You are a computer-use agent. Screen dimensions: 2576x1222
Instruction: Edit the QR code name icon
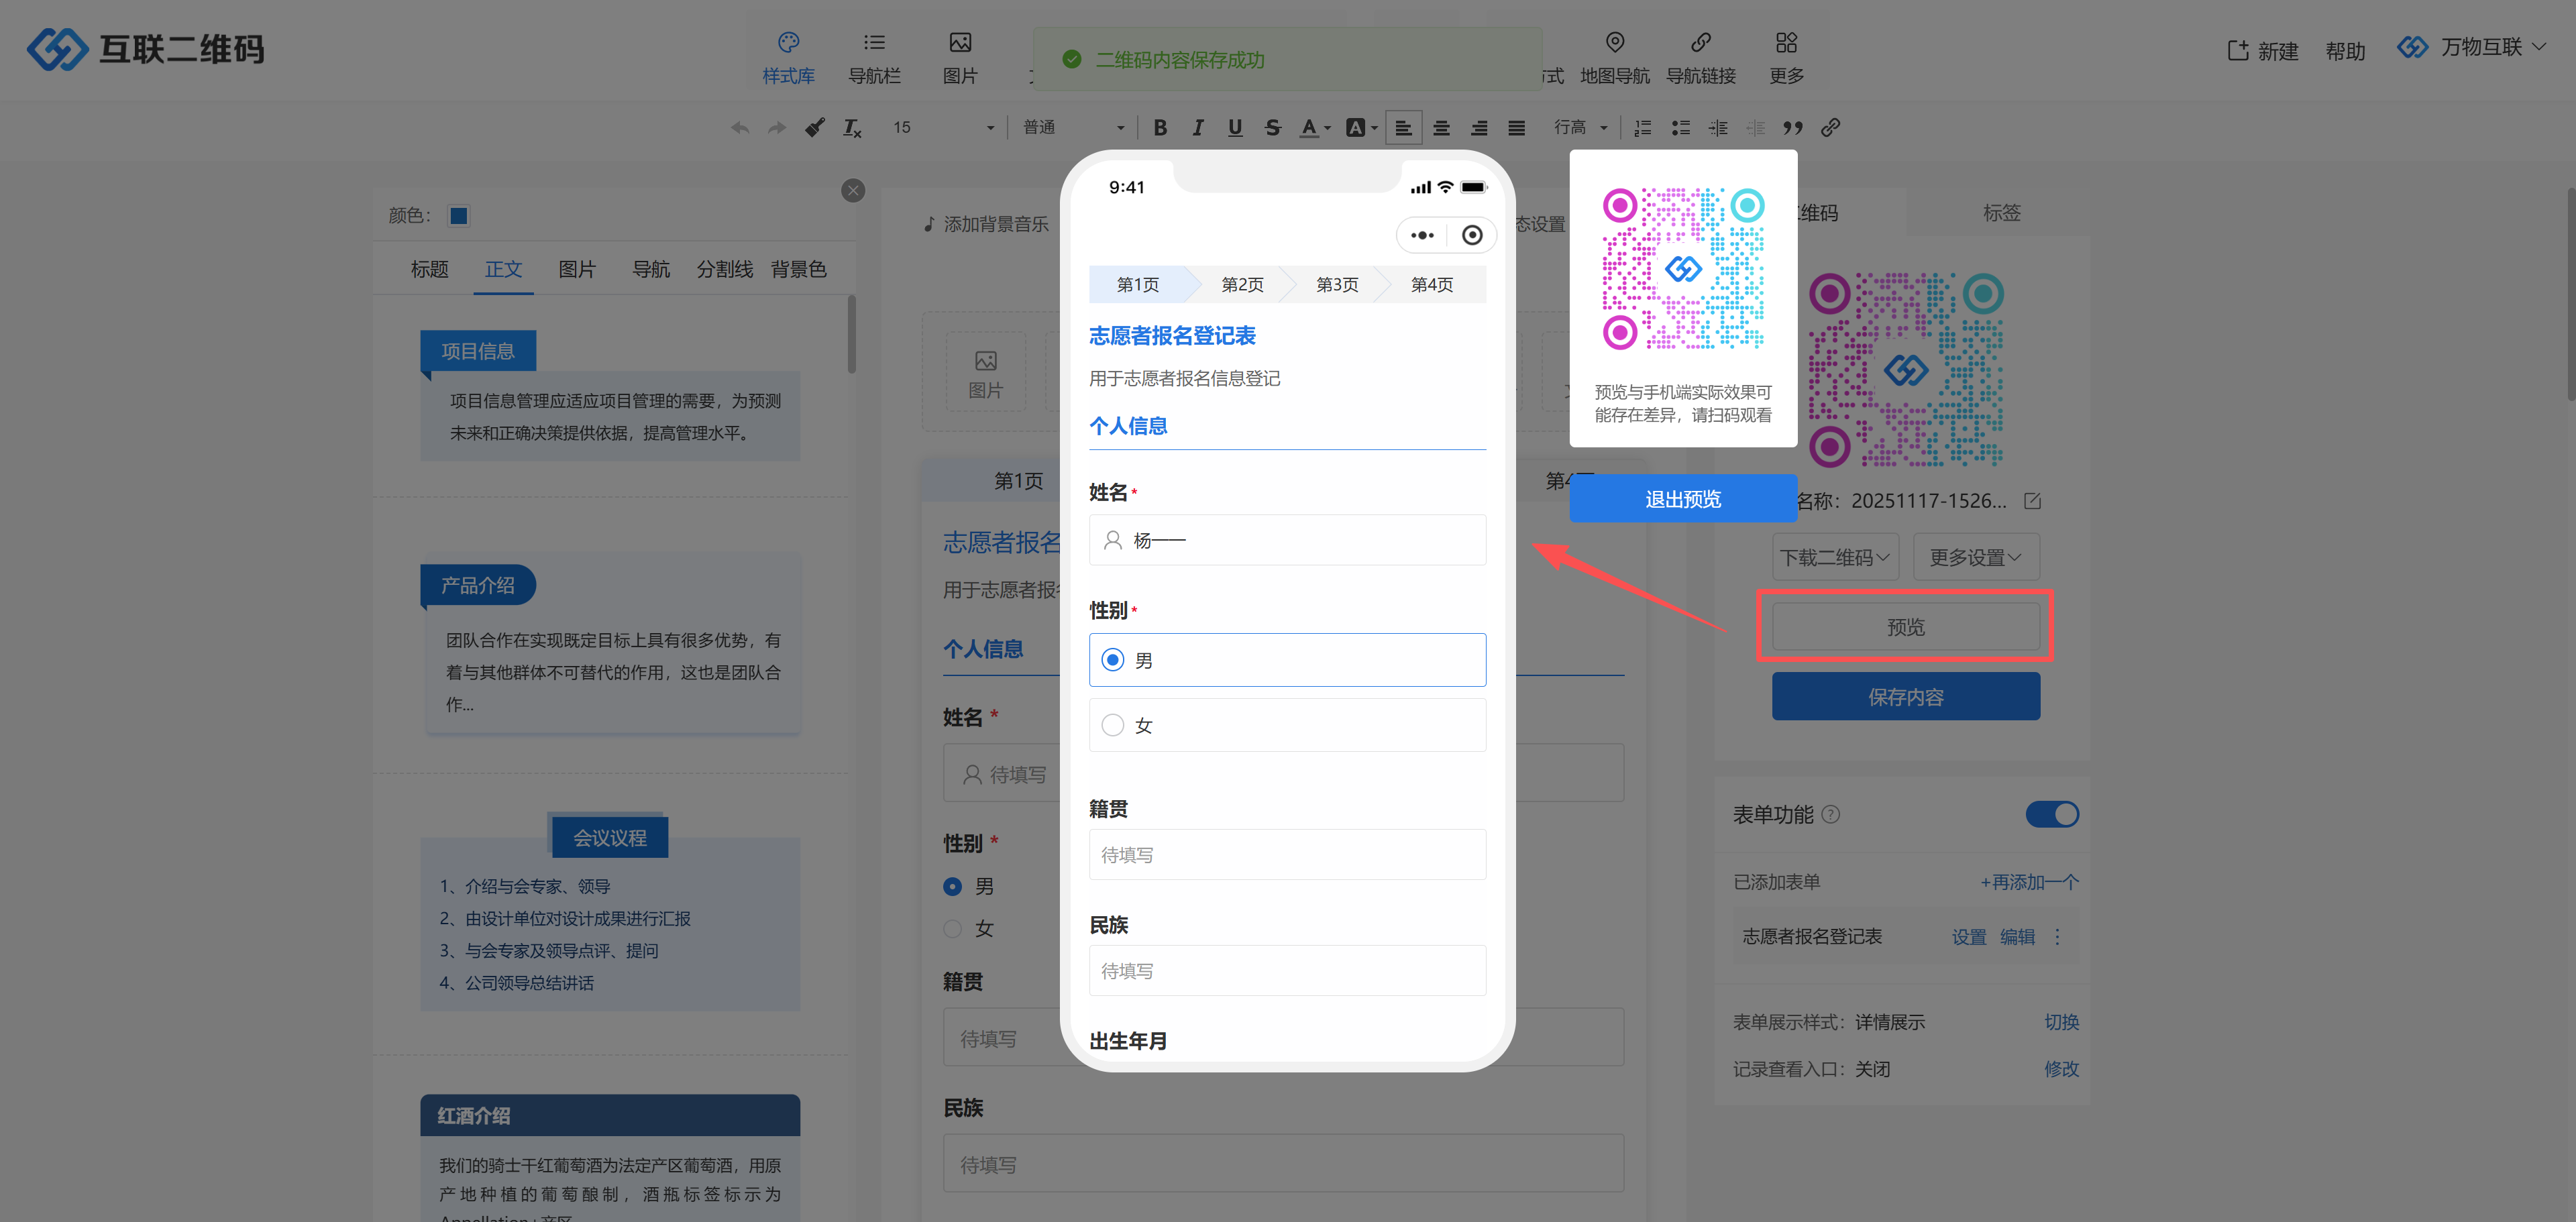point(2032,500)
